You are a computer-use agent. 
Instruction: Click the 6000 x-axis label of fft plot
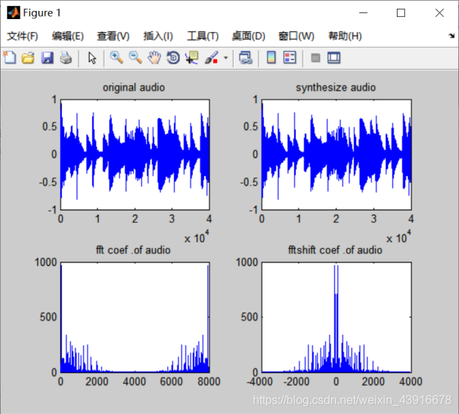pos(171,382)
